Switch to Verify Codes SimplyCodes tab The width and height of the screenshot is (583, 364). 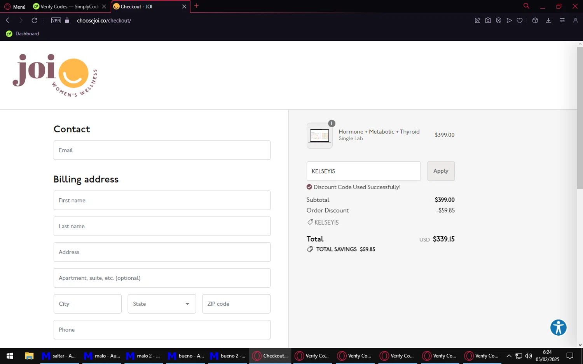tap(65, 7)
